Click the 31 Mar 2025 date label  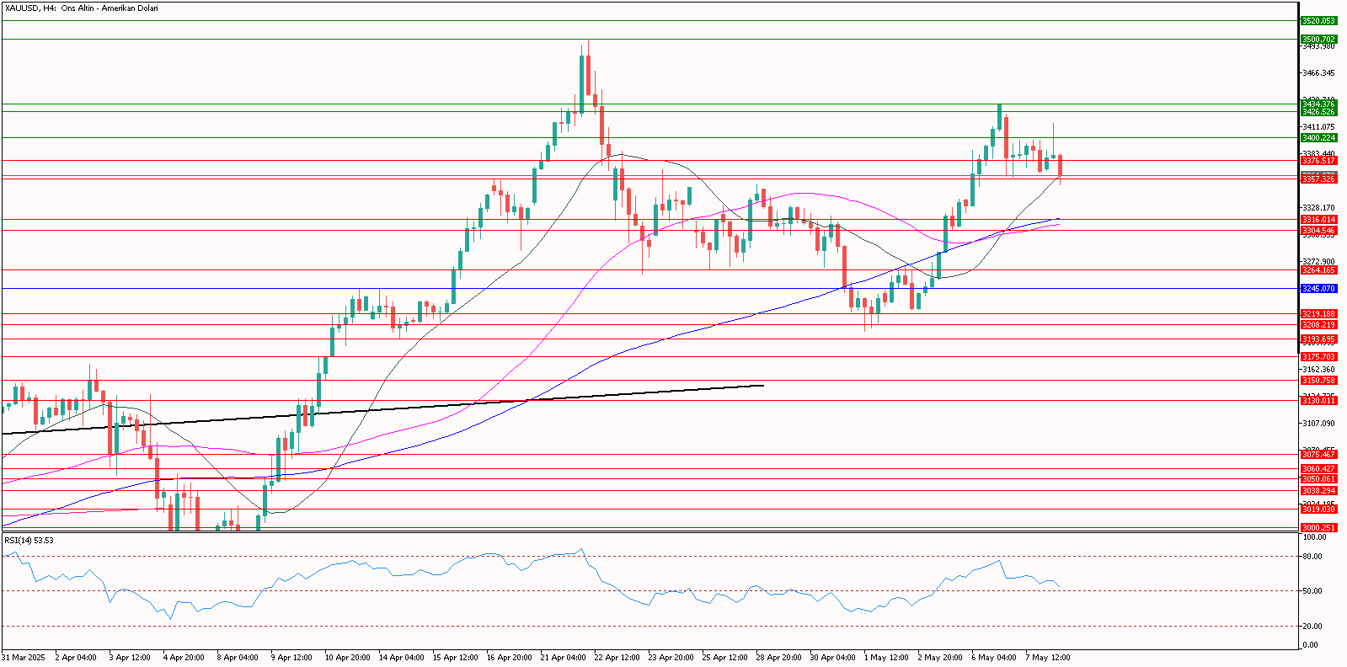coord(24,658)
